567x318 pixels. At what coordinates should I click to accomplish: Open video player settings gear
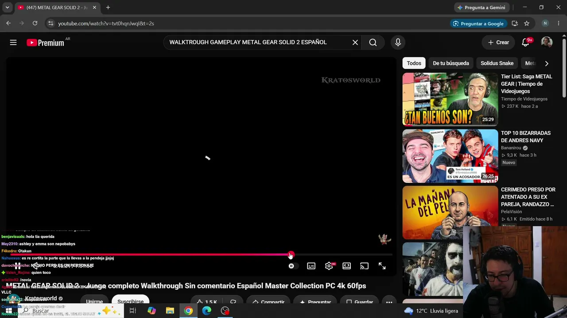pos(329,266)
